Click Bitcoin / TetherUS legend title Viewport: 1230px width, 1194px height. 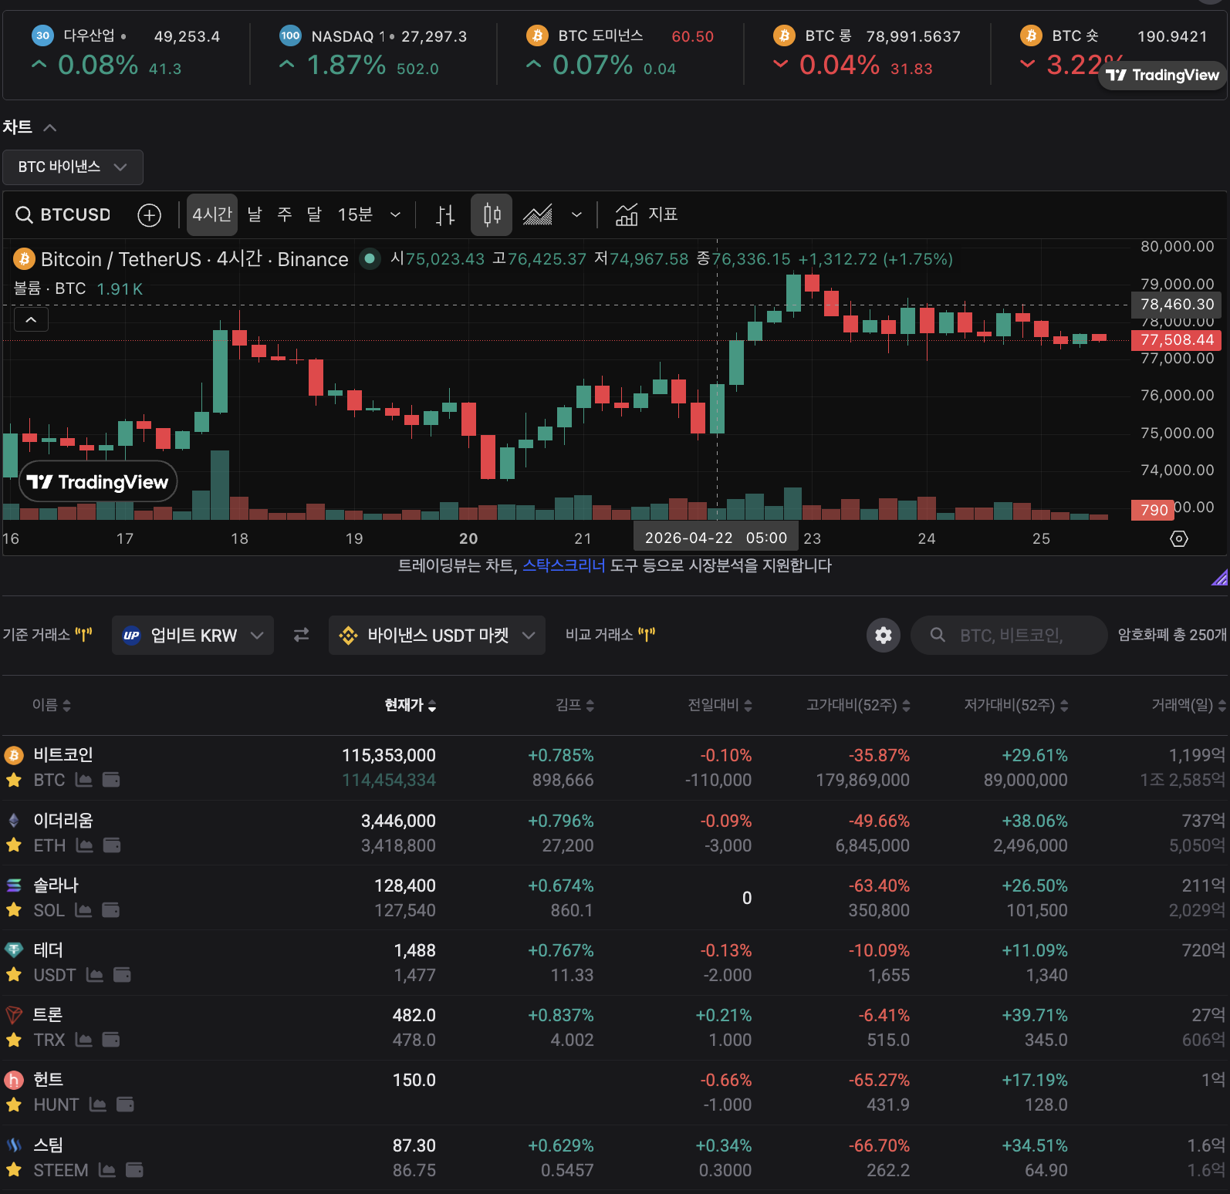pyautogui.click(x=194, y=259)
